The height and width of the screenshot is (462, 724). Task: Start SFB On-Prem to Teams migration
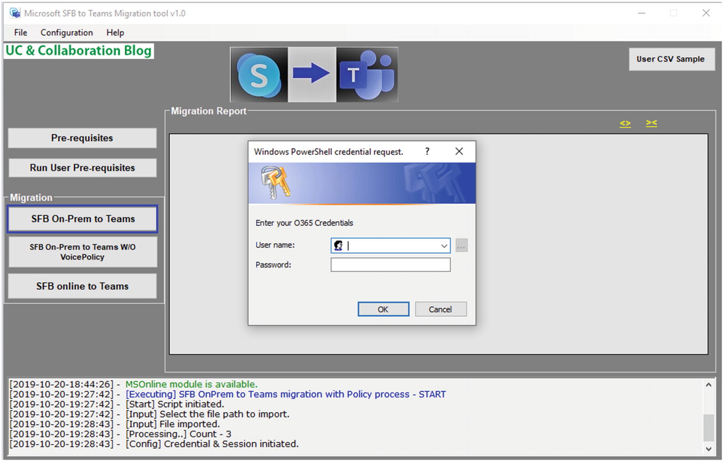coord(82,219)
